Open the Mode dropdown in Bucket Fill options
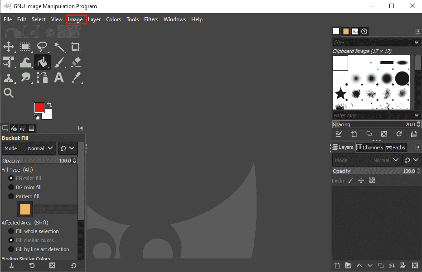Screen dimensions: 422x272 39,148
